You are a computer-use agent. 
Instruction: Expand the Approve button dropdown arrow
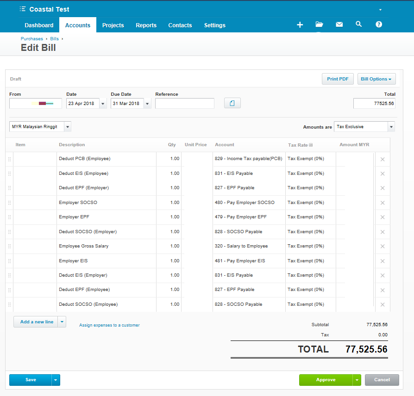point(357,380)
